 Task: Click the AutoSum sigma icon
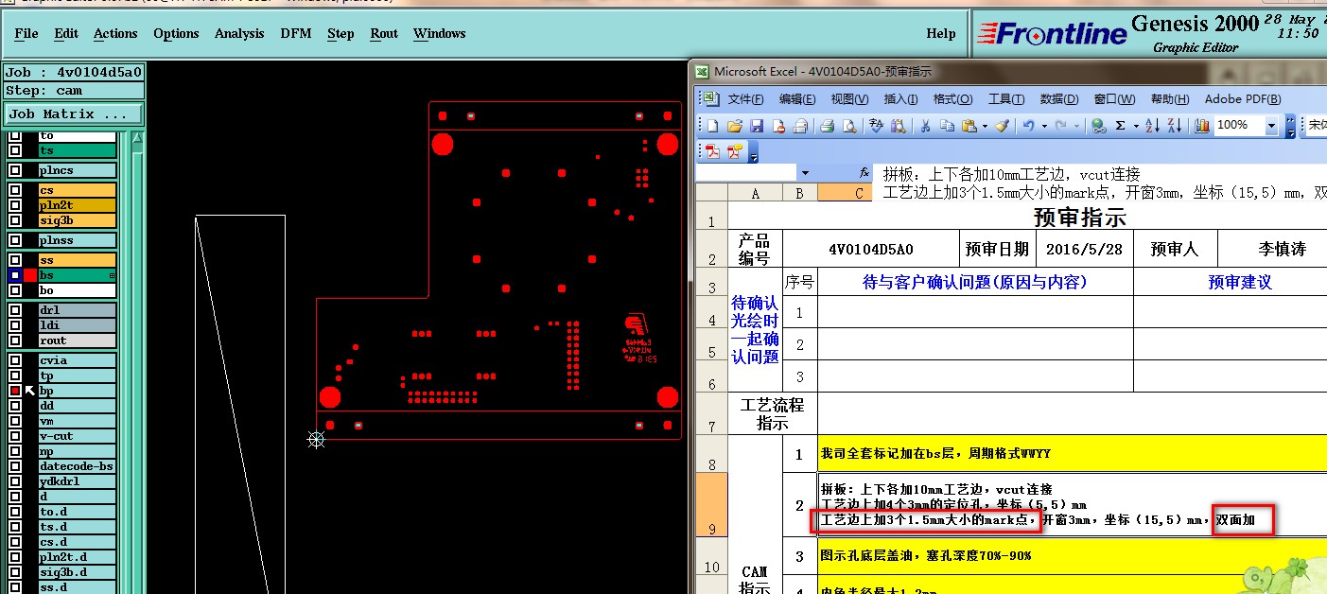click(1120, 126)
